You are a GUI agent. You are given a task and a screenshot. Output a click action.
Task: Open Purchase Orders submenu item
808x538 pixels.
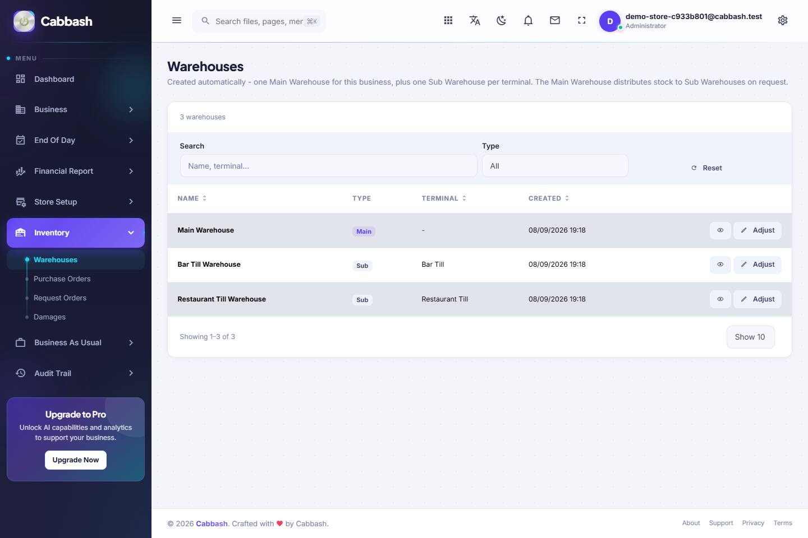click(x=62, y=279)
